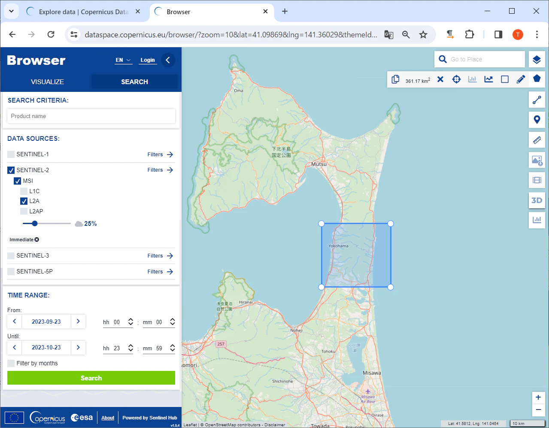
Task: Open a new browser tab
Action: click(285, 12)
